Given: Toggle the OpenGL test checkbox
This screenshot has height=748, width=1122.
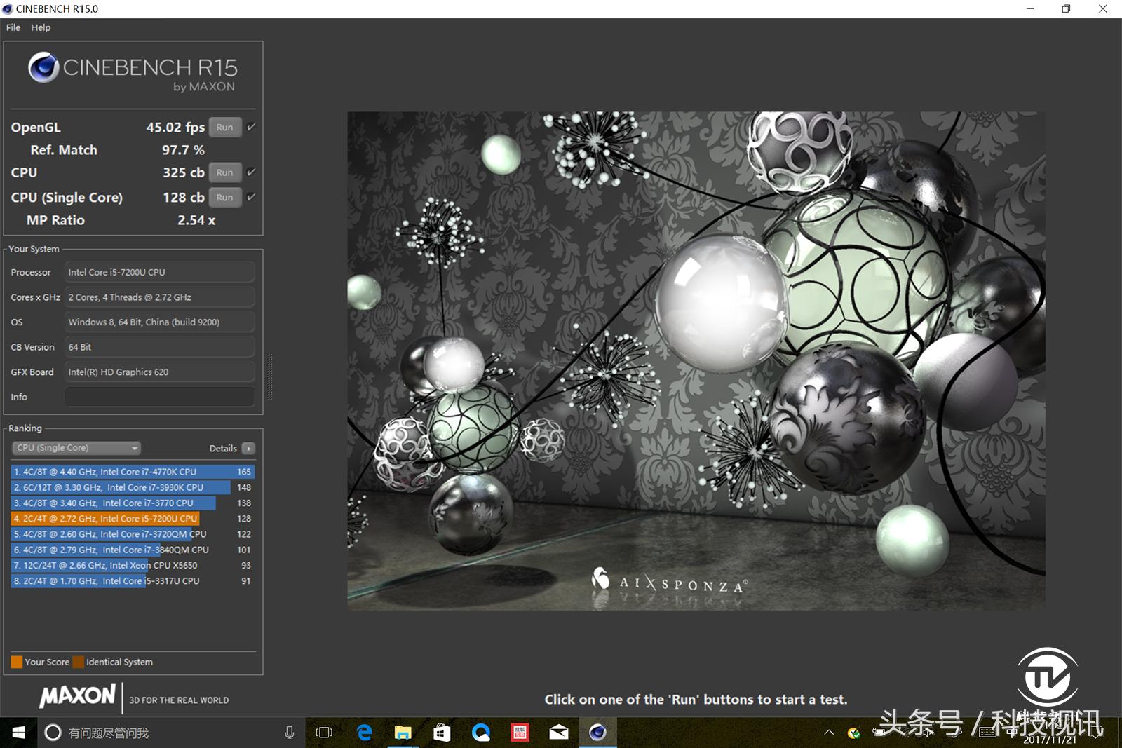Looking at the screenshot, I should pyautogui.click(x=251, y=127).
